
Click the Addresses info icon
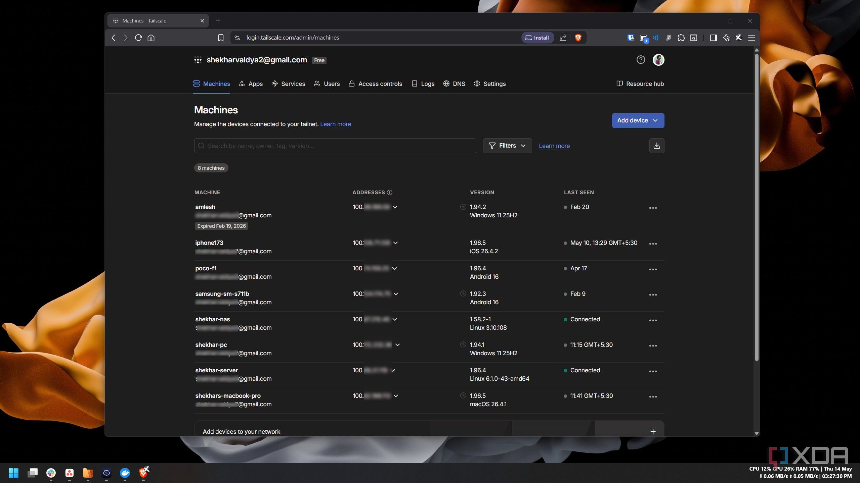tap(390, 193)
